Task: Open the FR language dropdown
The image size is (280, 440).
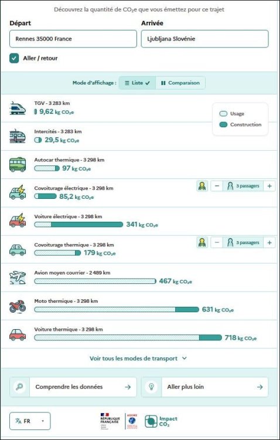Action: [30, 421]
